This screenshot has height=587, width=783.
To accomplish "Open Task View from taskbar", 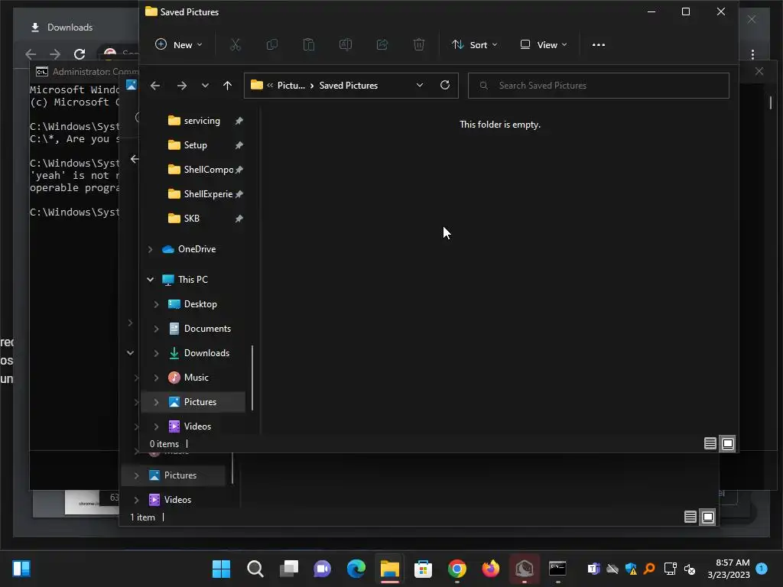I will [x=288, y=569].
